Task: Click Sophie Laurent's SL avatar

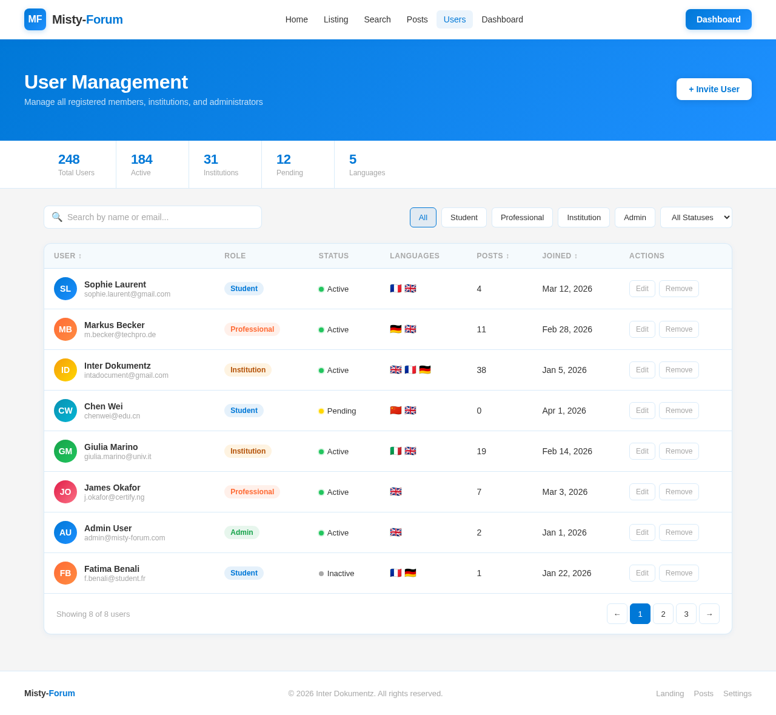Action: tap(65, 289)
